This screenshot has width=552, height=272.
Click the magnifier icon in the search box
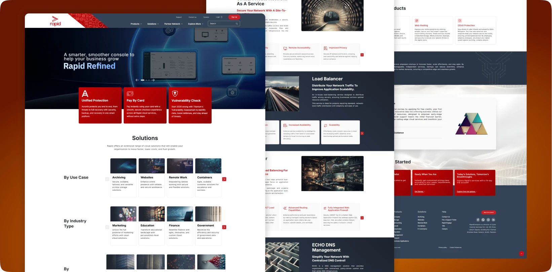point(237,24)
